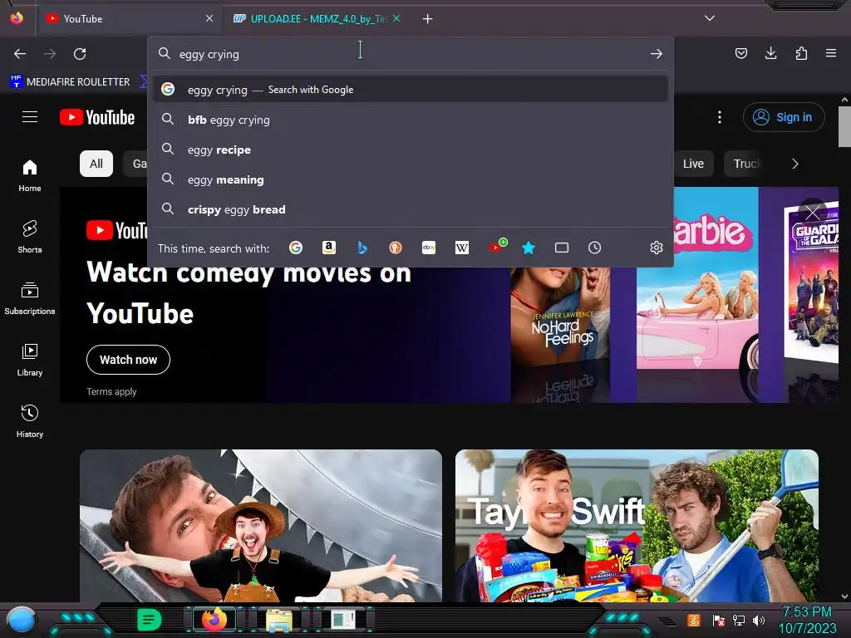Screen dimensions: 851x638
Task: Choose 'bfb eggy crying' suggestion
Action: click(x=411, y=120)
